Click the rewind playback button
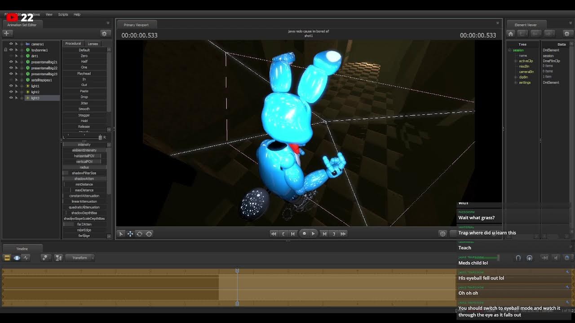 coord(274,234)
